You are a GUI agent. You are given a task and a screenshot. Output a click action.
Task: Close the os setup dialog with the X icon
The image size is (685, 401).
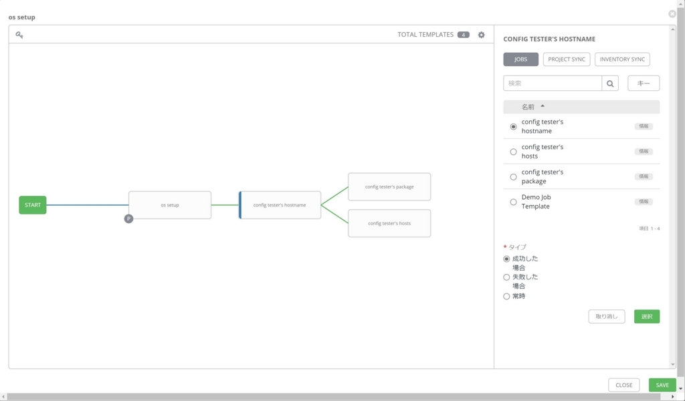pyautogui.click(x=672, y=14)
